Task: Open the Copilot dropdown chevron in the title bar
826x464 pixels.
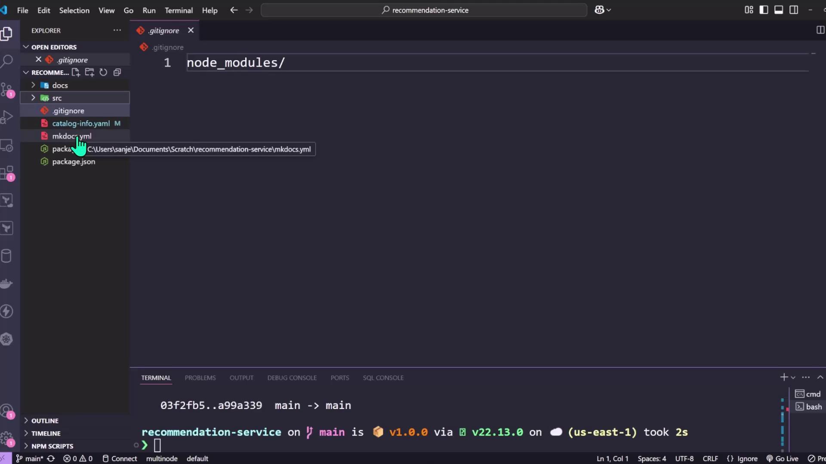Action: click(608, 10)
